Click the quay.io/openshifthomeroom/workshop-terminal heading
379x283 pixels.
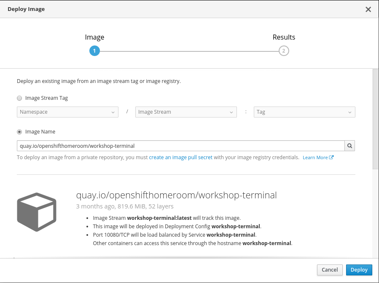click(176, 195)
